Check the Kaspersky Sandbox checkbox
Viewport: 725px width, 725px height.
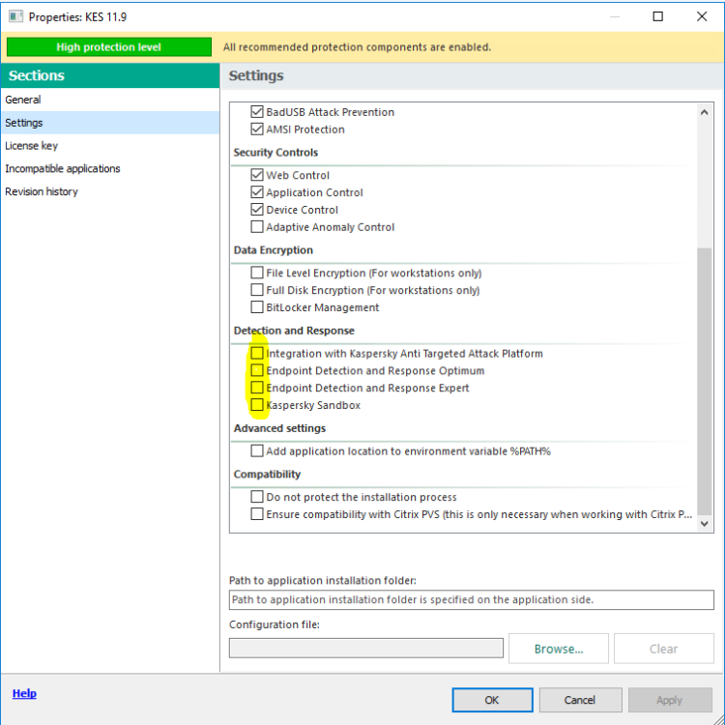[x=257, y=405]
